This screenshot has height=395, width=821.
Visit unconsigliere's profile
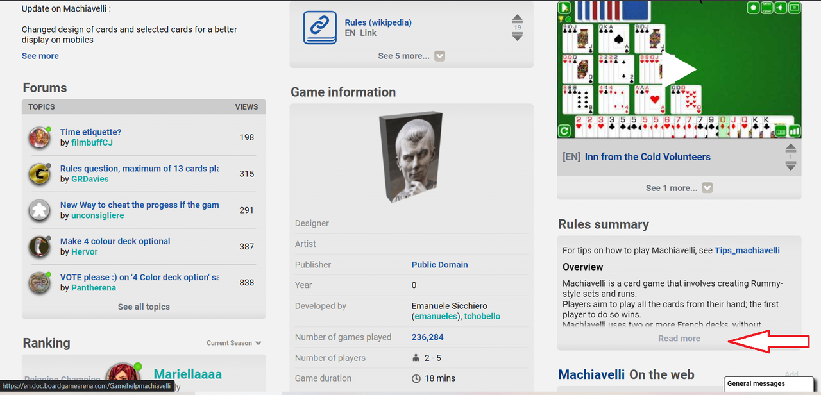pos(97,215)
